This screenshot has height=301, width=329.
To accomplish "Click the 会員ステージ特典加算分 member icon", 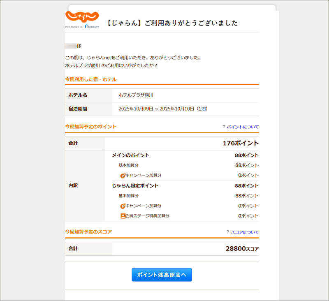I will tap(123, 216).
